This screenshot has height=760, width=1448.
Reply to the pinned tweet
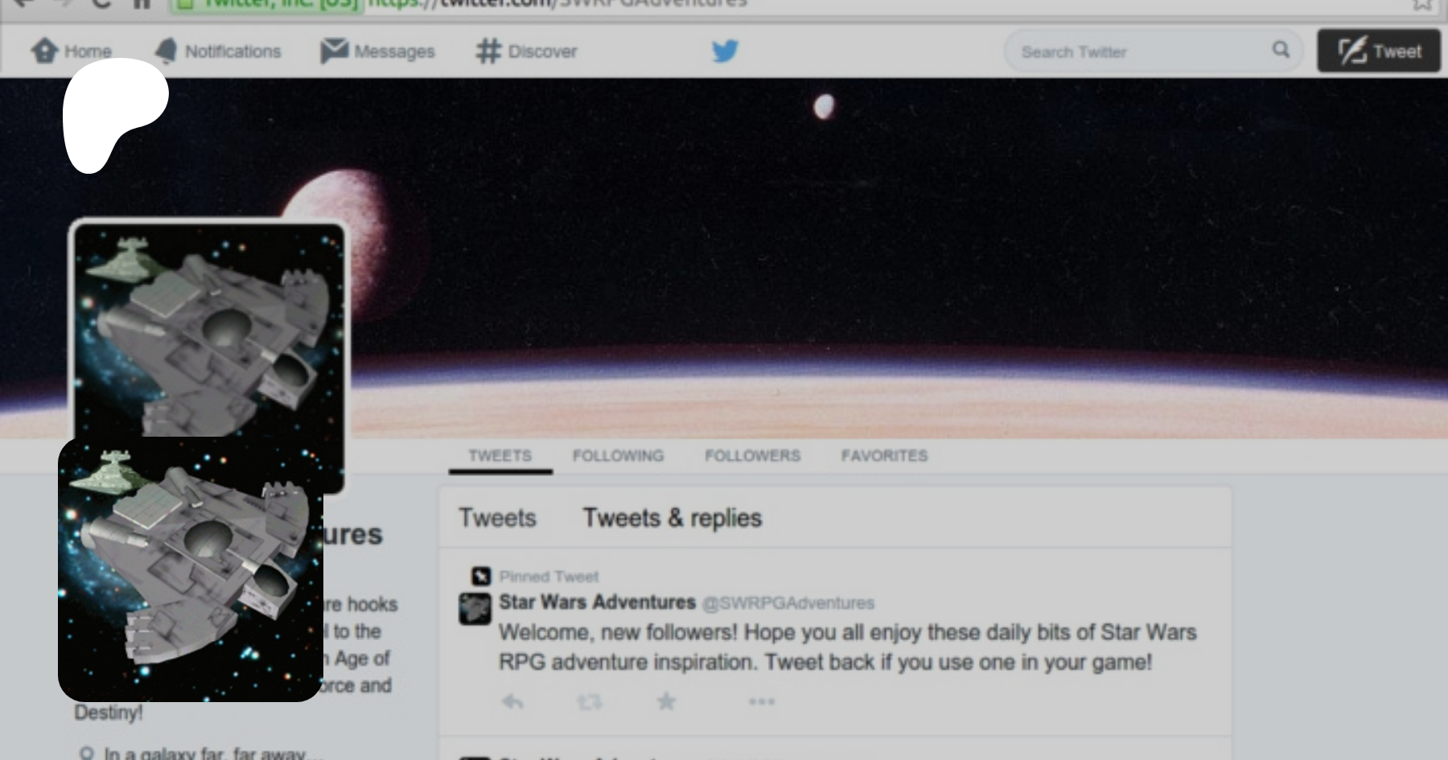512,702
